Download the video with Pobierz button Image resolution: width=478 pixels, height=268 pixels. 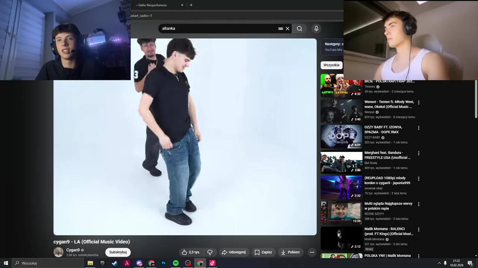coord(291,252)
